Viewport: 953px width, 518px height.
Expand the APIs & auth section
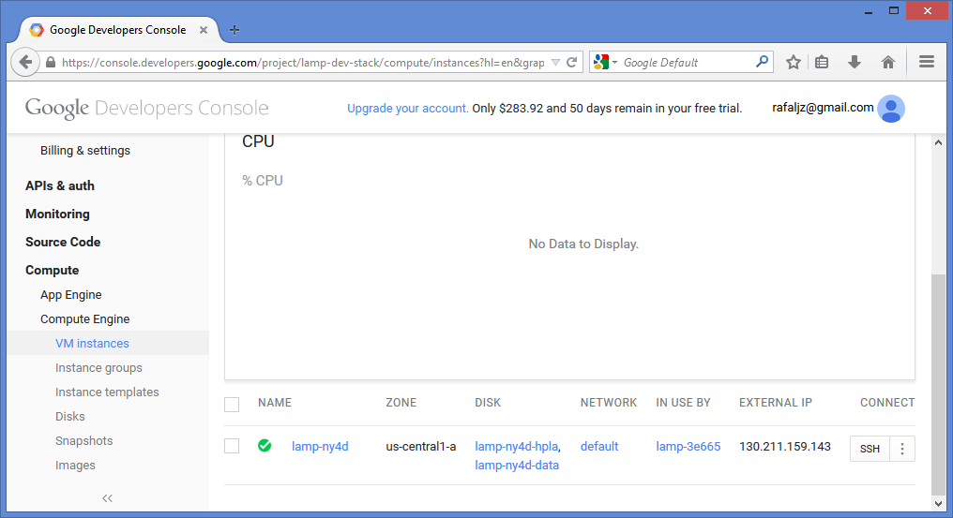[x=60, y=185]
